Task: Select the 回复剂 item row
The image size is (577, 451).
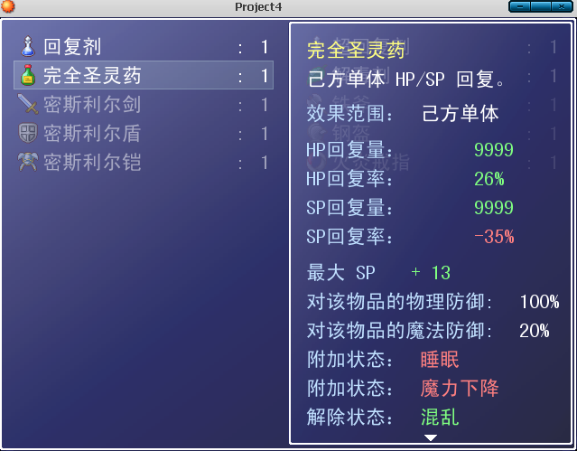Action: [144, 47]
